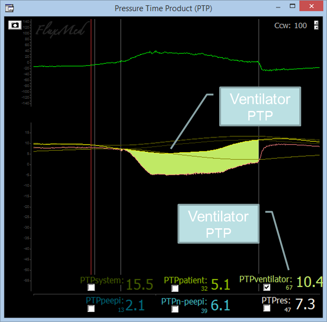Enable the PTPn-peepi checkbox
Viewport: 327px width, 322px height.
coord(175,309)
